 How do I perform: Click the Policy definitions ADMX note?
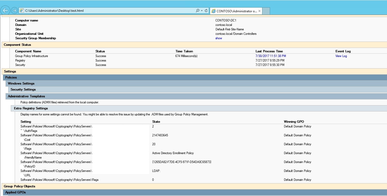point(60,102)
